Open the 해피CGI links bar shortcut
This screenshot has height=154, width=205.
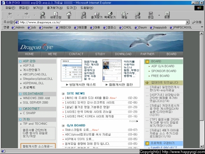[63, 28]
